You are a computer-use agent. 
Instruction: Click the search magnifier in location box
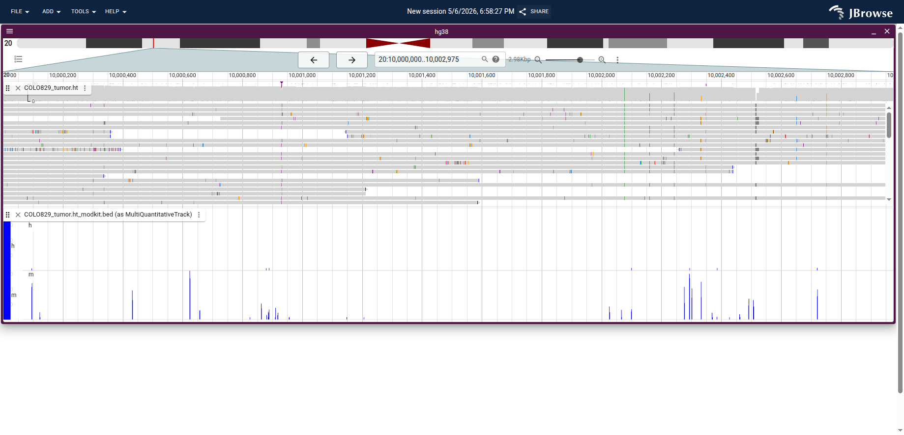(485, 59)
